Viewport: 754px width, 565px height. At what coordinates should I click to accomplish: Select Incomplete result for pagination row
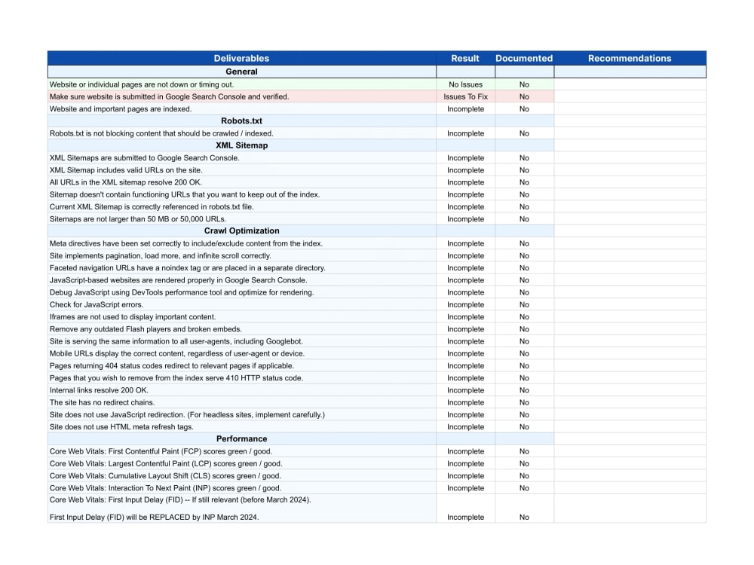(465, 255)
